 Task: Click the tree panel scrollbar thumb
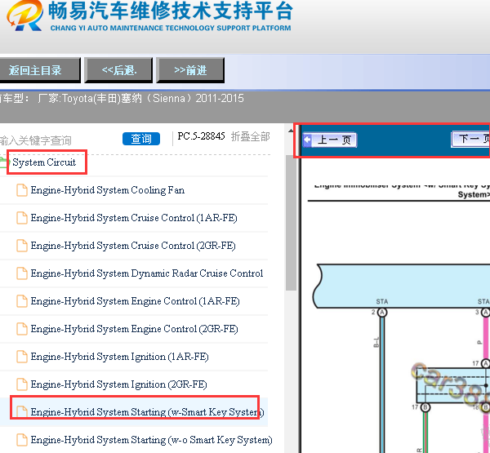(x=291, y=223)
